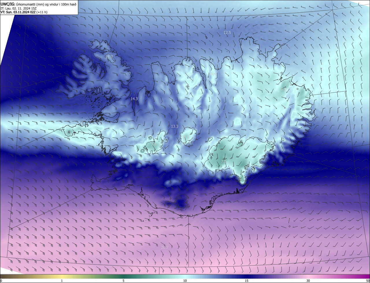Click the 5 label on the color scale

click(123, 281)
